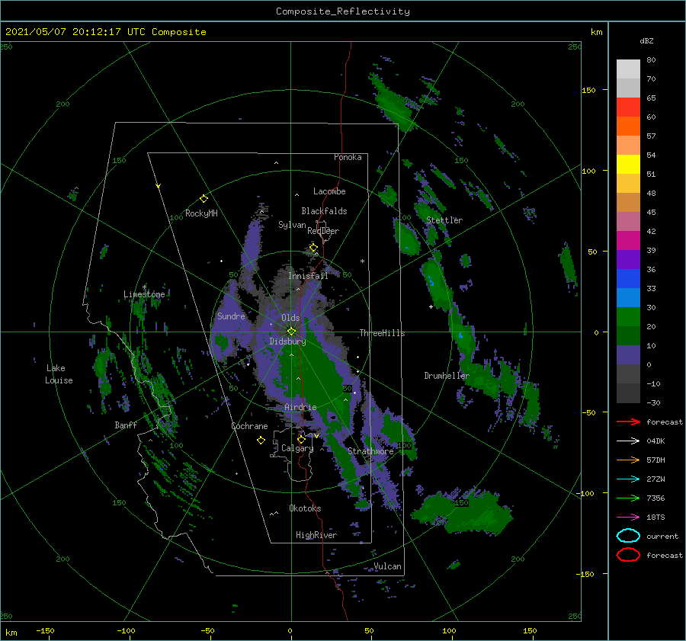The height and width of the screenshot is (641, 686).
Task: Click the Limestone label
Action: pos(144,294)
